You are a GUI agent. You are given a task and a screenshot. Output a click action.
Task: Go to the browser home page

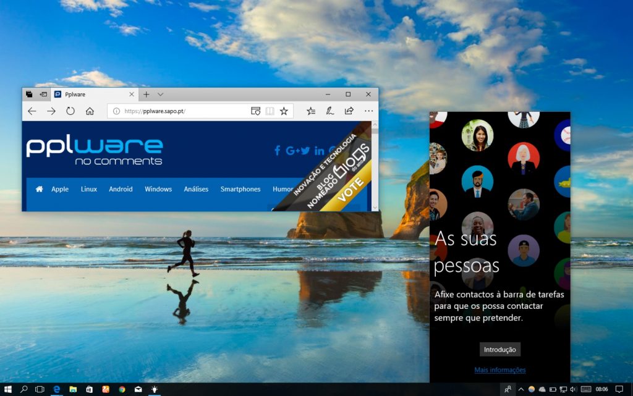point(90,111)
